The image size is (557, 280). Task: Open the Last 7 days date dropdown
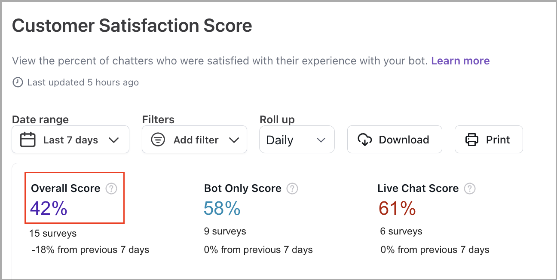coord(70,140)
